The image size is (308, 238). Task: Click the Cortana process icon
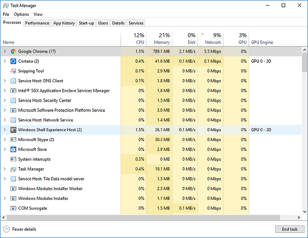13,61
